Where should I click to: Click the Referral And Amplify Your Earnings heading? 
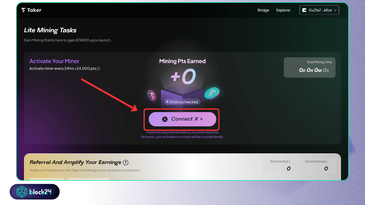tap(75, 162)
